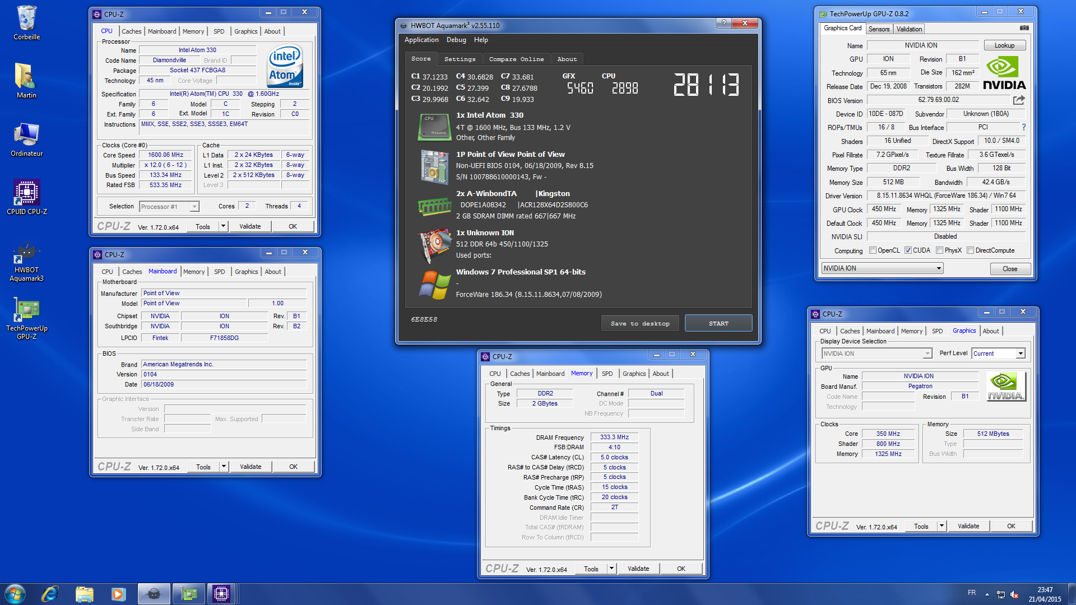Click the Windows 7 logo in Aquamark
This screenshot has width=1076, height=605.
tap(434, 285)
